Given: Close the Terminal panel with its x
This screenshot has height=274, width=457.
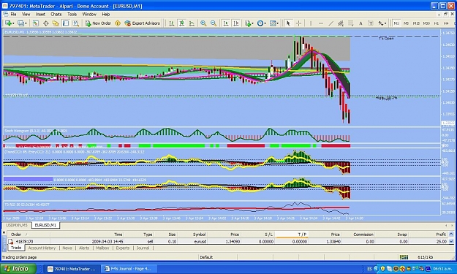Looking at the screenshot, I should click(x=4, y=232).
